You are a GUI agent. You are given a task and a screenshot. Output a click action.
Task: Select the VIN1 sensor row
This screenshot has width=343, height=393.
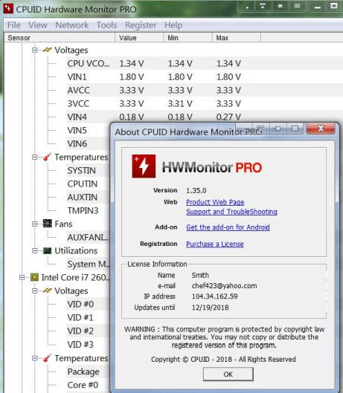[x=154, y=77]
